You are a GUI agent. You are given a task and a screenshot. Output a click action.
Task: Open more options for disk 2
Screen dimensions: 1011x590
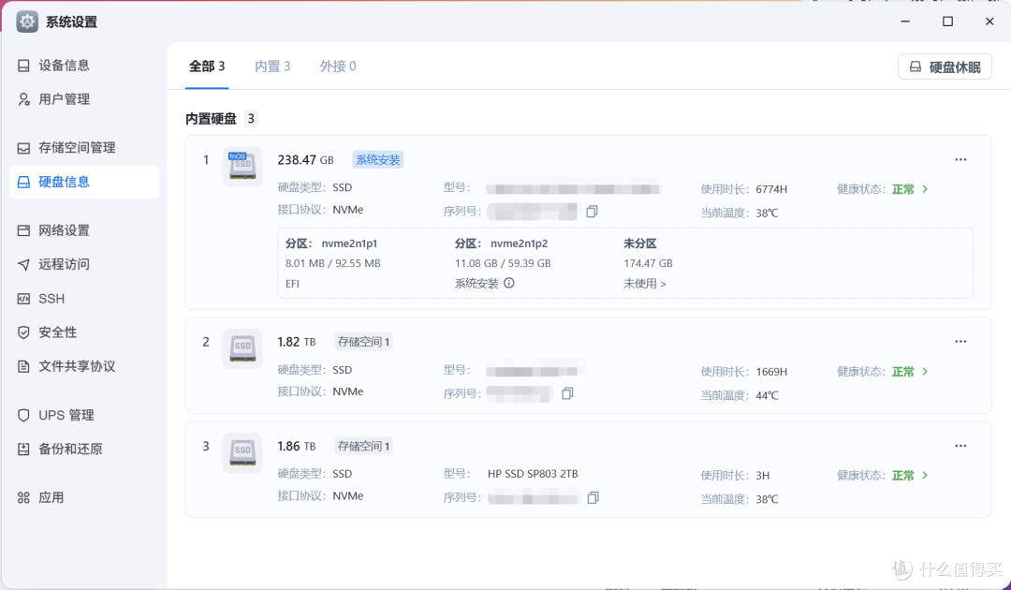960,342
